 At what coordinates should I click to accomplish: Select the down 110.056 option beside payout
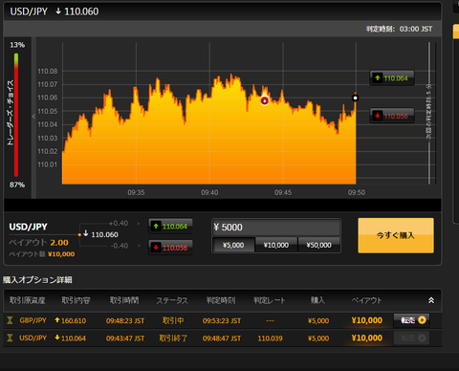click(170, 248)
